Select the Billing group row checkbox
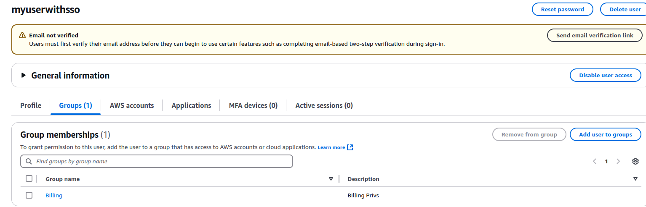This screenshot has width=646, height=207. [x=29, y=195]
